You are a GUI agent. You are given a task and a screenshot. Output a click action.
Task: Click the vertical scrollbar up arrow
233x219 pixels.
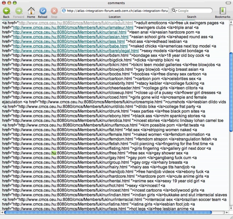tap(231, 23)
